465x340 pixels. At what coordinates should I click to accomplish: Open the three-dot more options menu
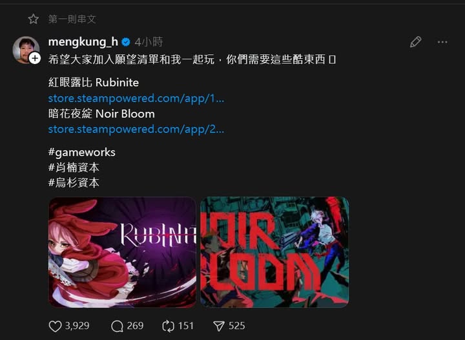click(x=442, y=42)
